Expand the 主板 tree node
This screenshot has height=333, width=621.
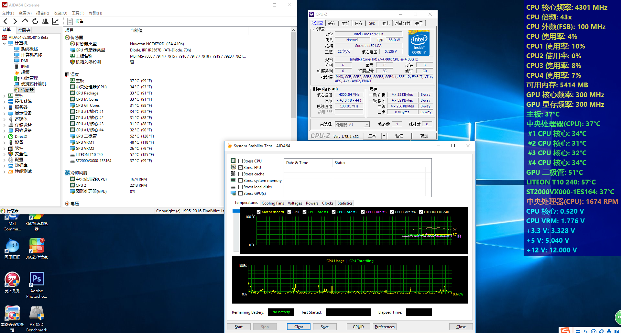[x=4, y=96]
